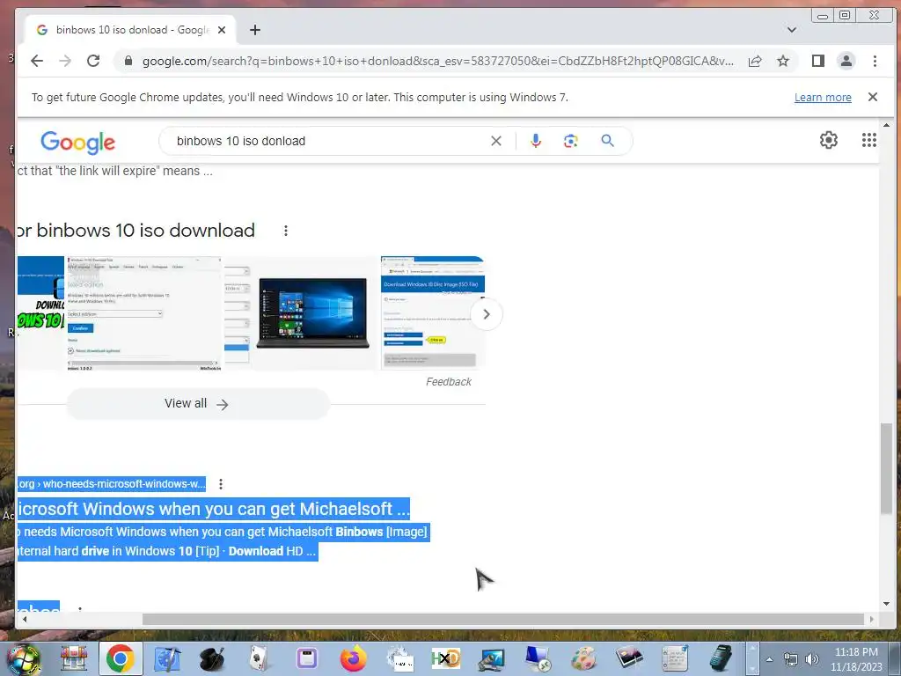The image size is (901, 676).
Task: Open the who-needs-microsoft-windows URL breadcrumb
Action: coord(112,484)
